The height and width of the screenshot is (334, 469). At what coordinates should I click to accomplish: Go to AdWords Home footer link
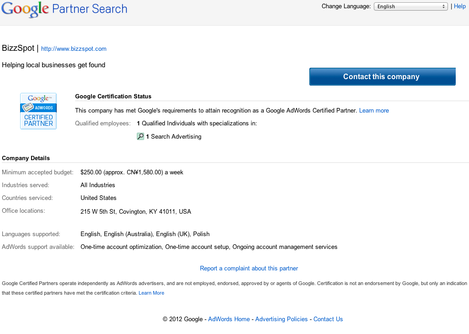click(x=229, y=319)
